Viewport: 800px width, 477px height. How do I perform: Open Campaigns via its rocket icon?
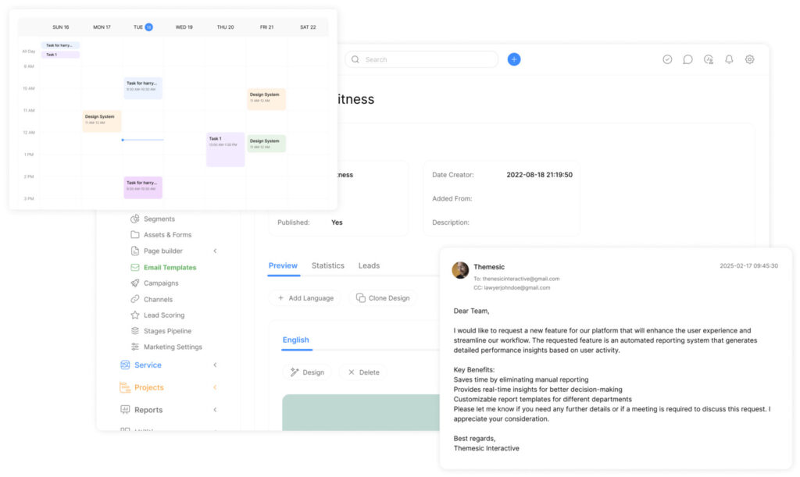coord(135,283)
